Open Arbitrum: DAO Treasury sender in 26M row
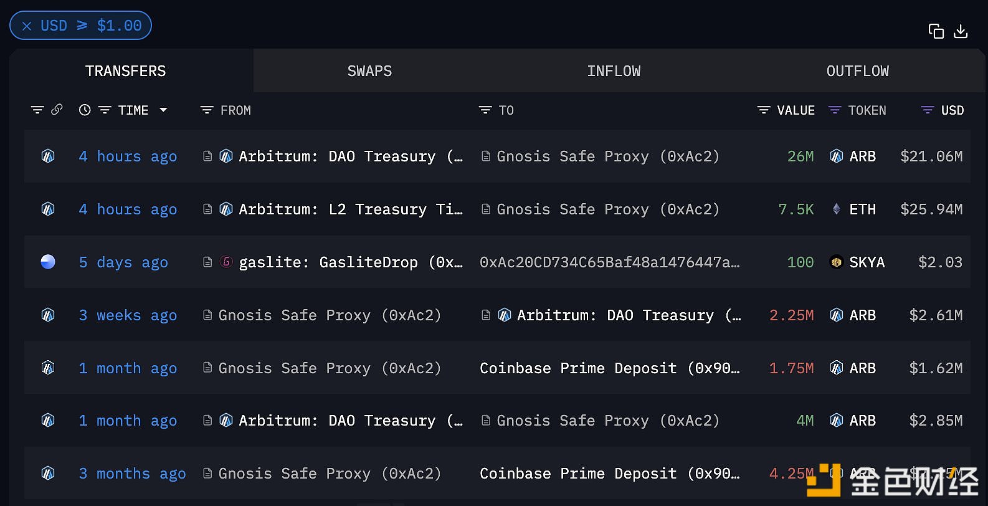Viewport: 988px width, 506px height. tap(351, 156)
